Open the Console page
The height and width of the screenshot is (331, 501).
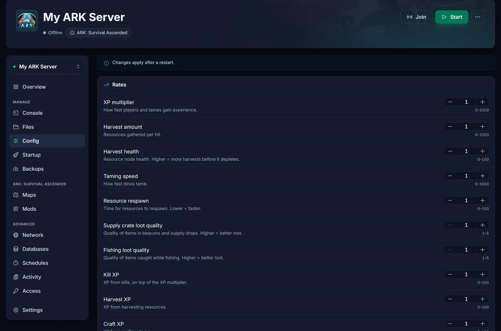pyautogui.click(x=47, y=113)
